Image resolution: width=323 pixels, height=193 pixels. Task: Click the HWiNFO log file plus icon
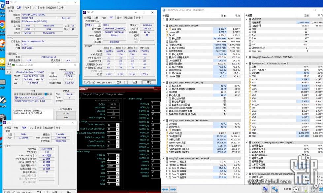(x=305, y=189)
